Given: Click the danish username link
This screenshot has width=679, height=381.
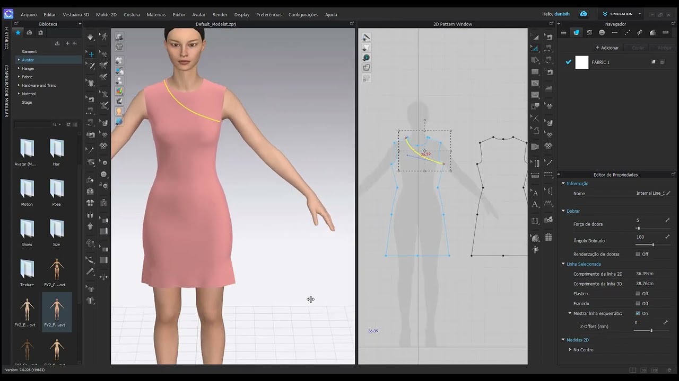Looking at the screenshot, I should pos(562,14).
